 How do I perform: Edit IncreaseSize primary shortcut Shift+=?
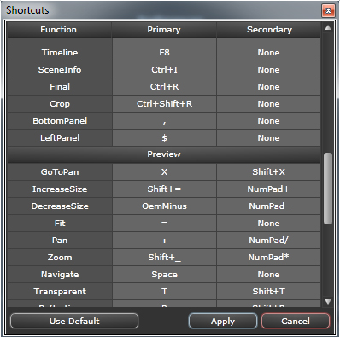pos(164,189)
